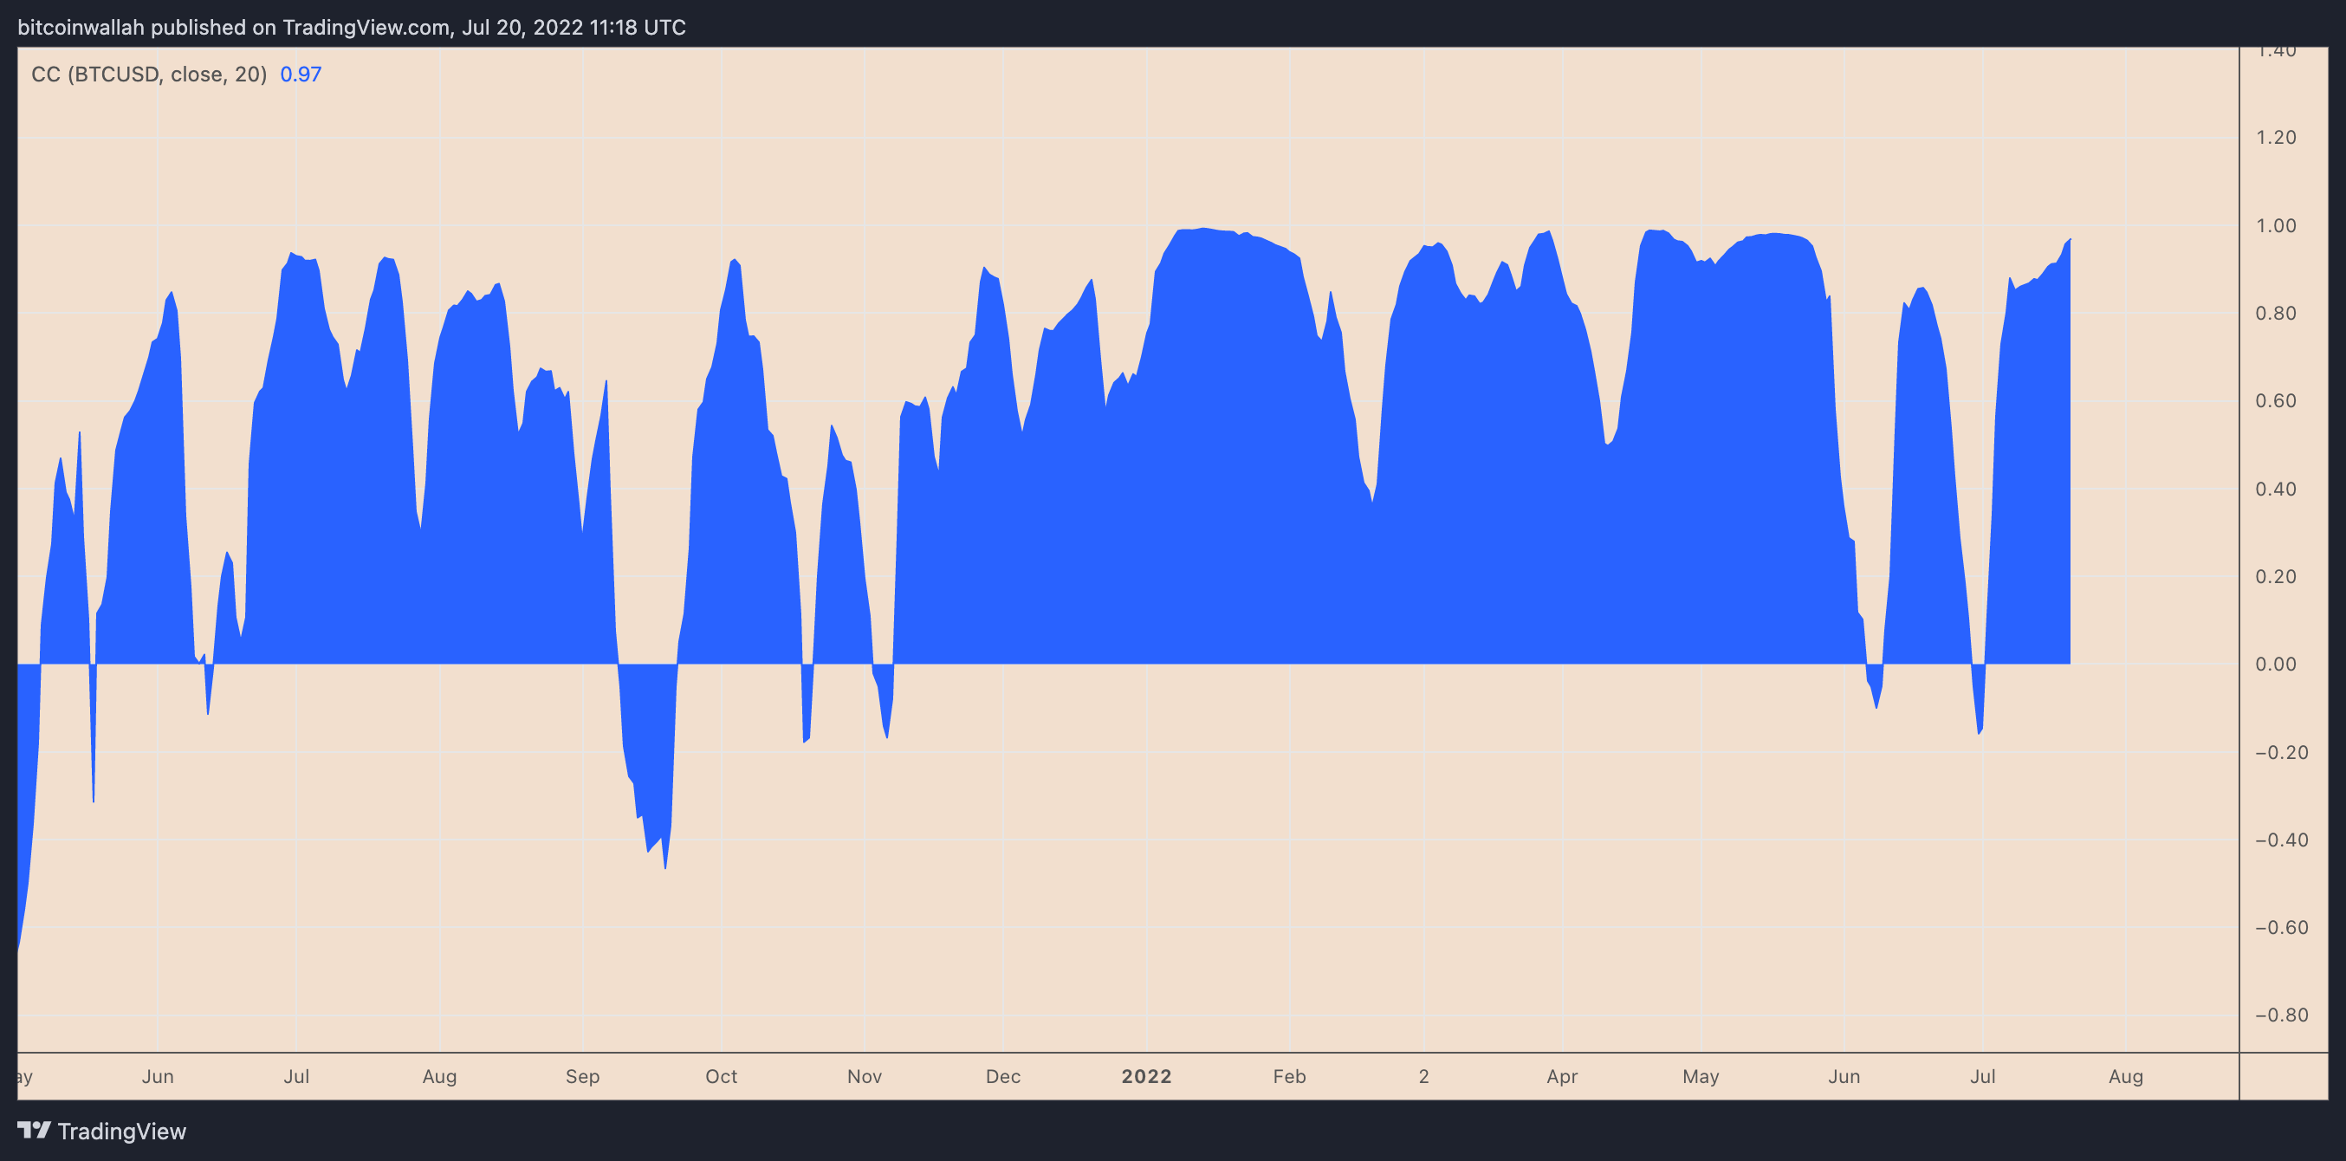Viewport: 2346px width, 1161px height.
Task: Click the −0.80 level on price scale
Action: (x=2280, y=1015)
